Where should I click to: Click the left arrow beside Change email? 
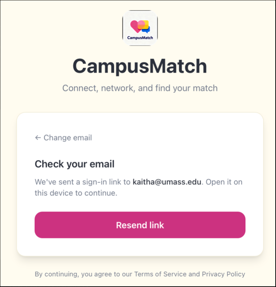tap(38, 138)
